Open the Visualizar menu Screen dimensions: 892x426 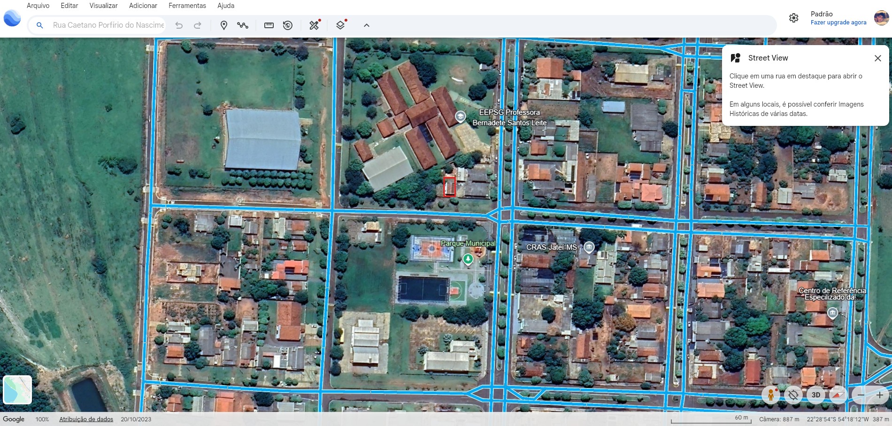[103, 6]
